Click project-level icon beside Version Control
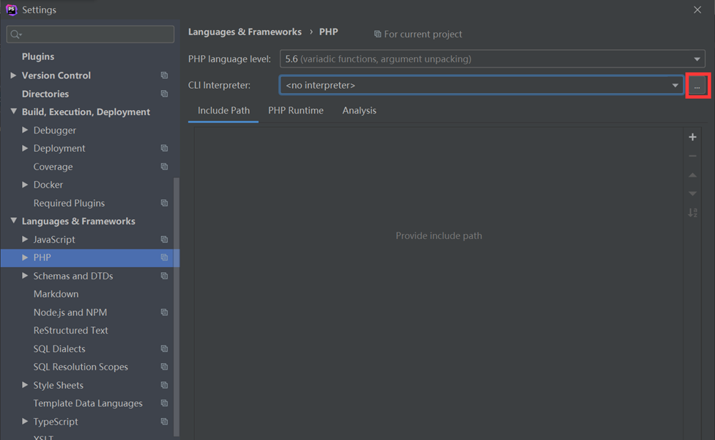The height and width of the screenshot is (440, 715). 164,76
